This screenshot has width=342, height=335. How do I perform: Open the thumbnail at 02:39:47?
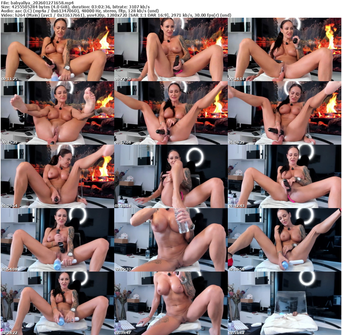pos(171,303)
